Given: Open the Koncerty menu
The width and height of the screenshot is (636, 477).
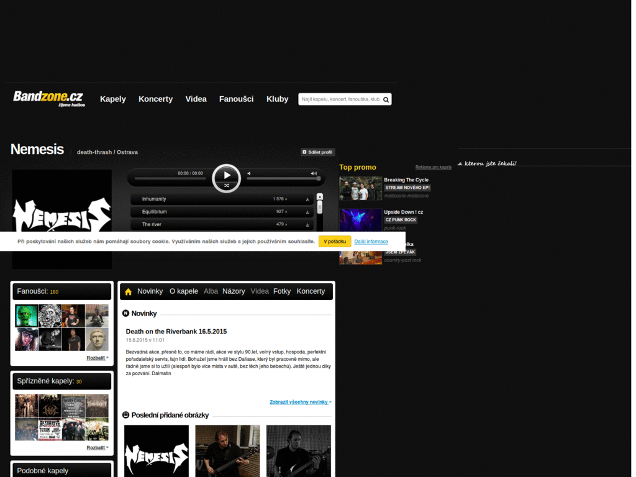Looking at the screenshot, I should click(155, 99).
